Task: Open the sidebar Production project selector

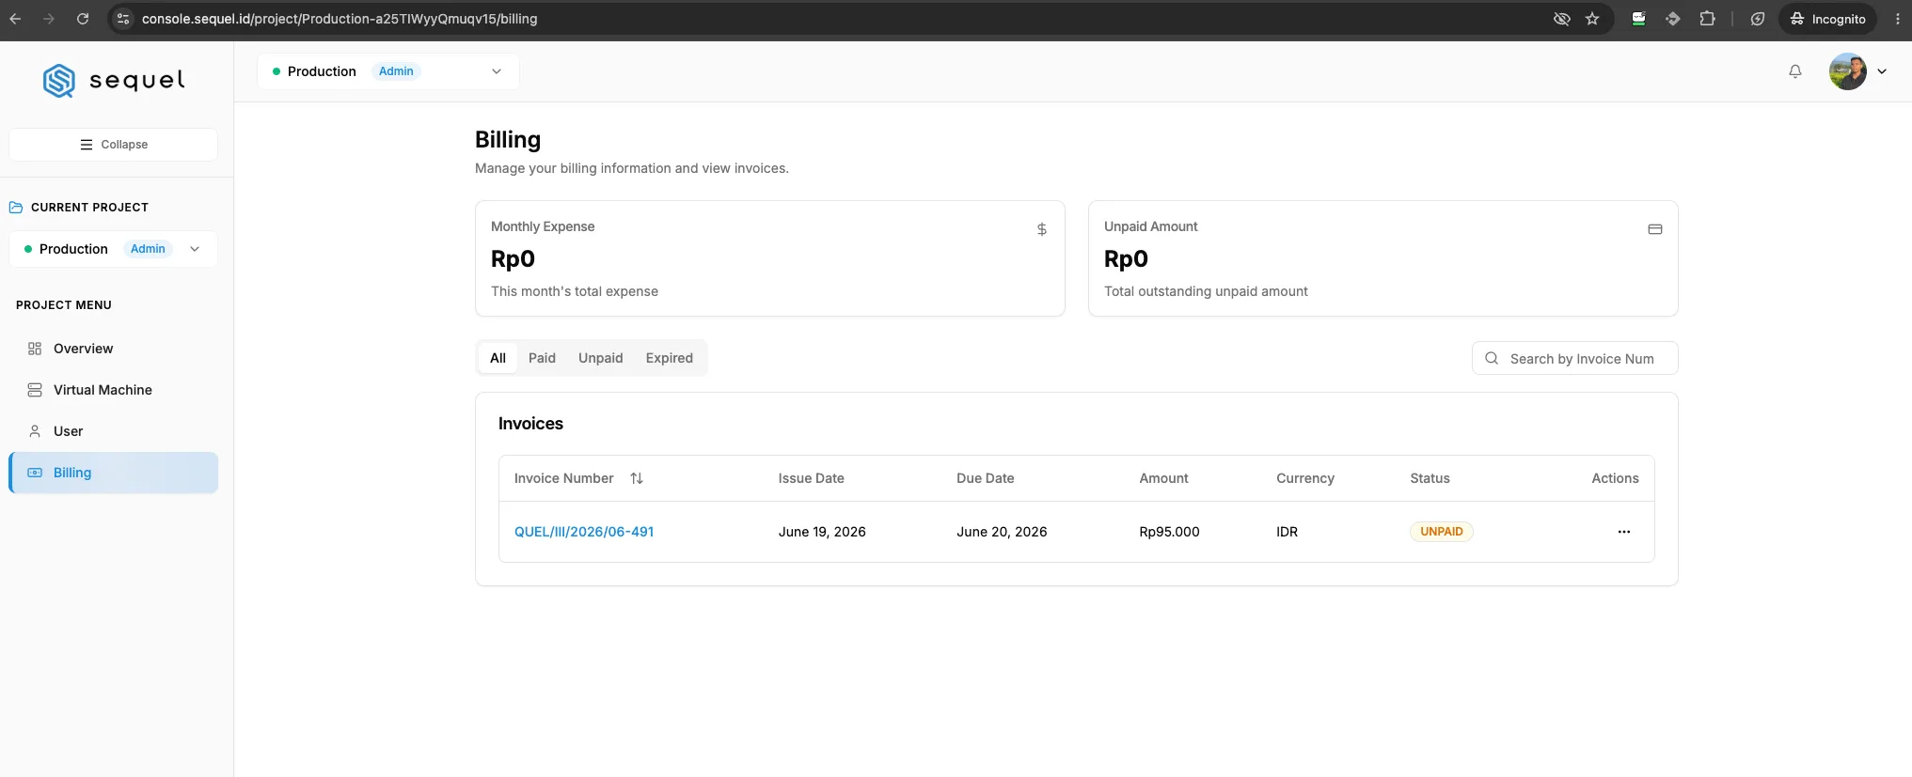Action: (113, 249)
